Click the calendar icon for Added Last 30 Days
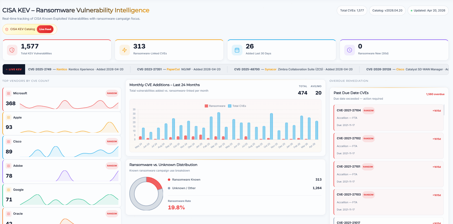This screenshot has width=453, height=224. pyautogui.click(x=237, y=50)
